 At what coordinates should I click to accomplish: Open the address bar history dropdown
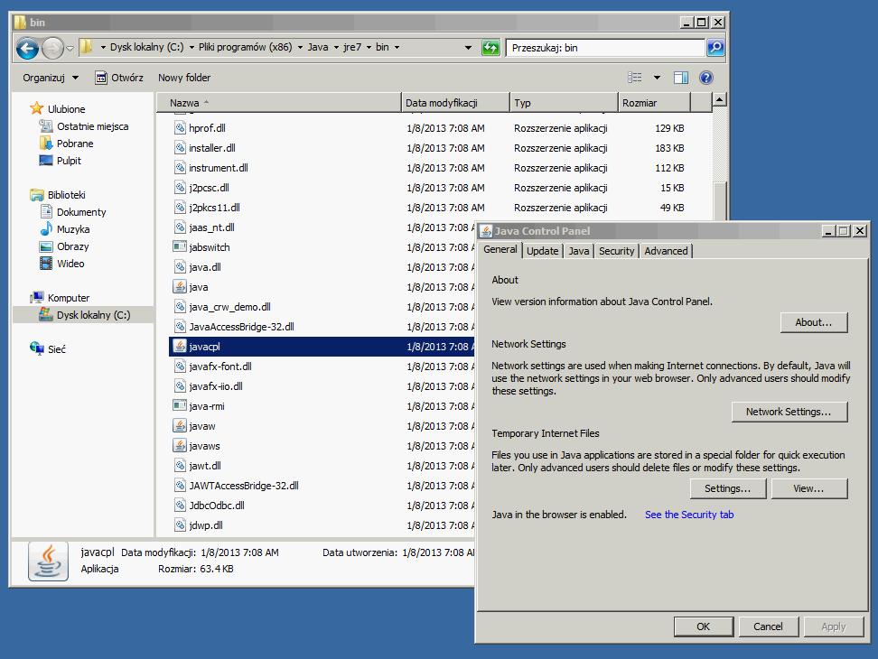468,48
